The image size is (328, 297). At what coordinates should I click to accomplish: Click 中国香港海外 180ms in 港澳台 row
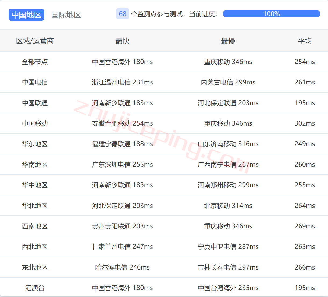[122, 288]
